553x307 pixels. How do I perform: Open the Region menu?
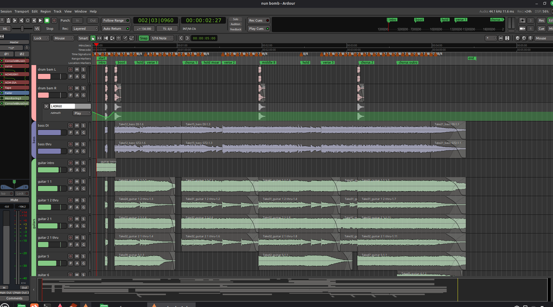click(x=45, y=11)
